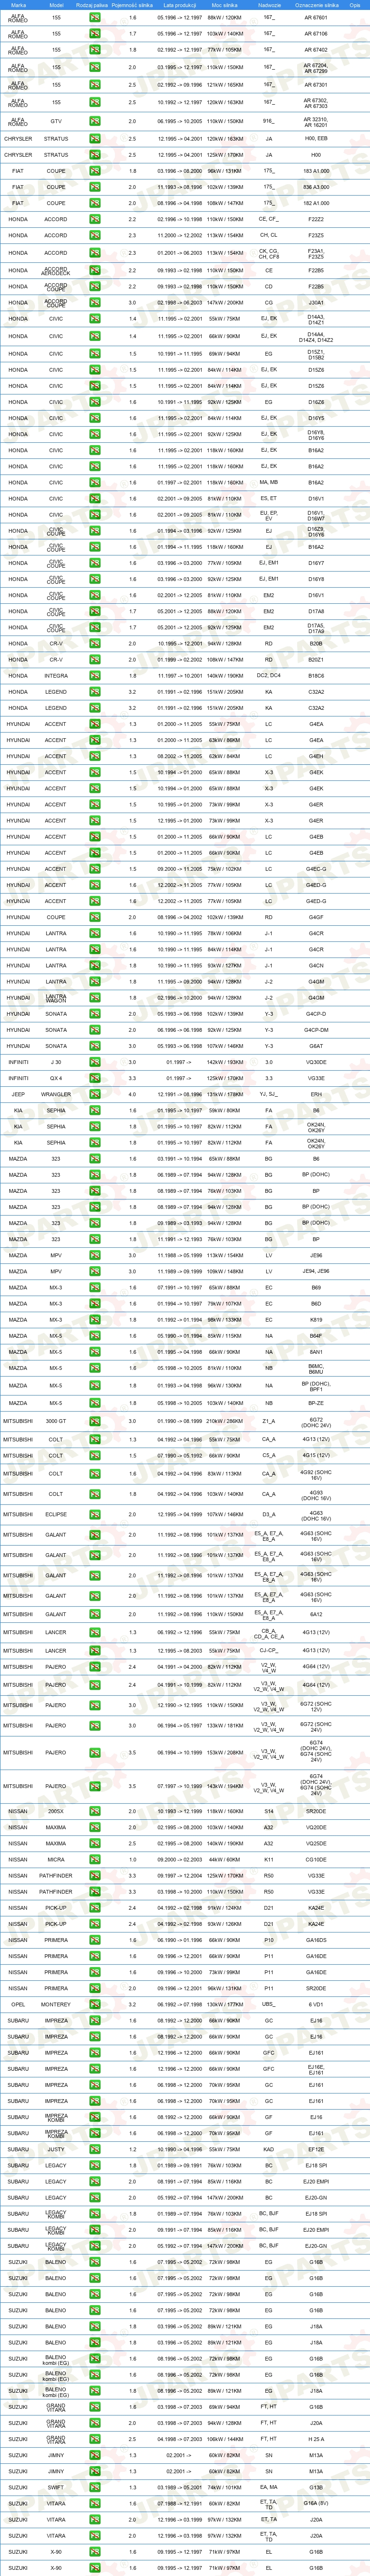Click fuel icon for Nissan Maxima VQ25DE
This screenshot has width=370, height=2576.
[95, 1843]
